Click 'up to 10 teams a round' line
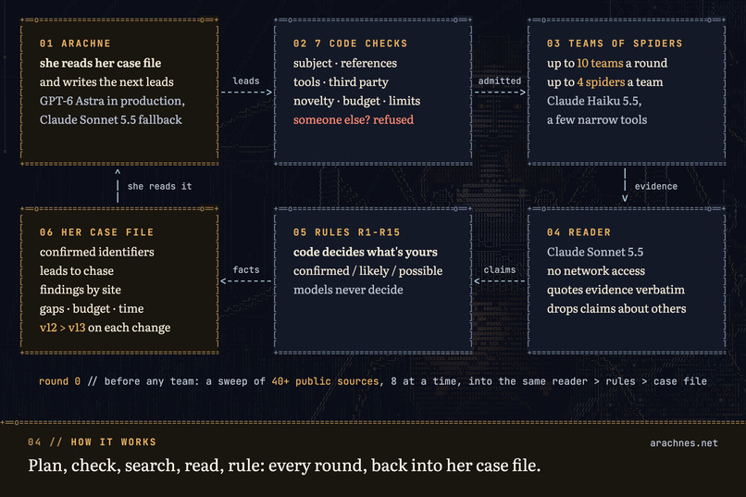This screenshot has height=497, width=746. pos(607,63)
